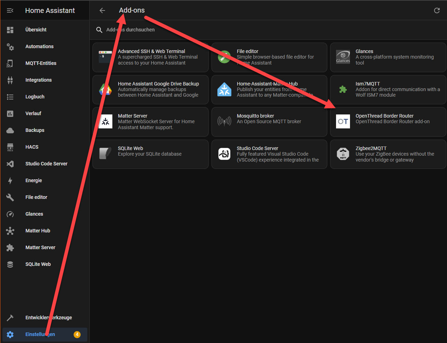This screenshot has width=447, height=343.
Task: Click the Einstellungen notification badge
Action: point(77,334)
